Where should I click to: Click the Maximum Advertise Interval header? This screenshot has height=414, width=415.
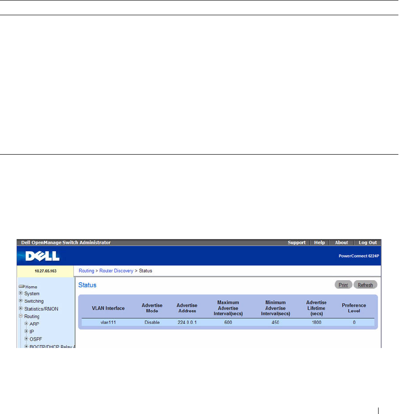click(x=228, y=308)
